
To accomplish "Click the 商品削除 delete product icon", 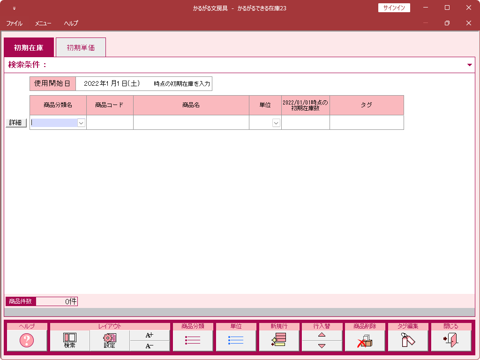I will 365,340.
